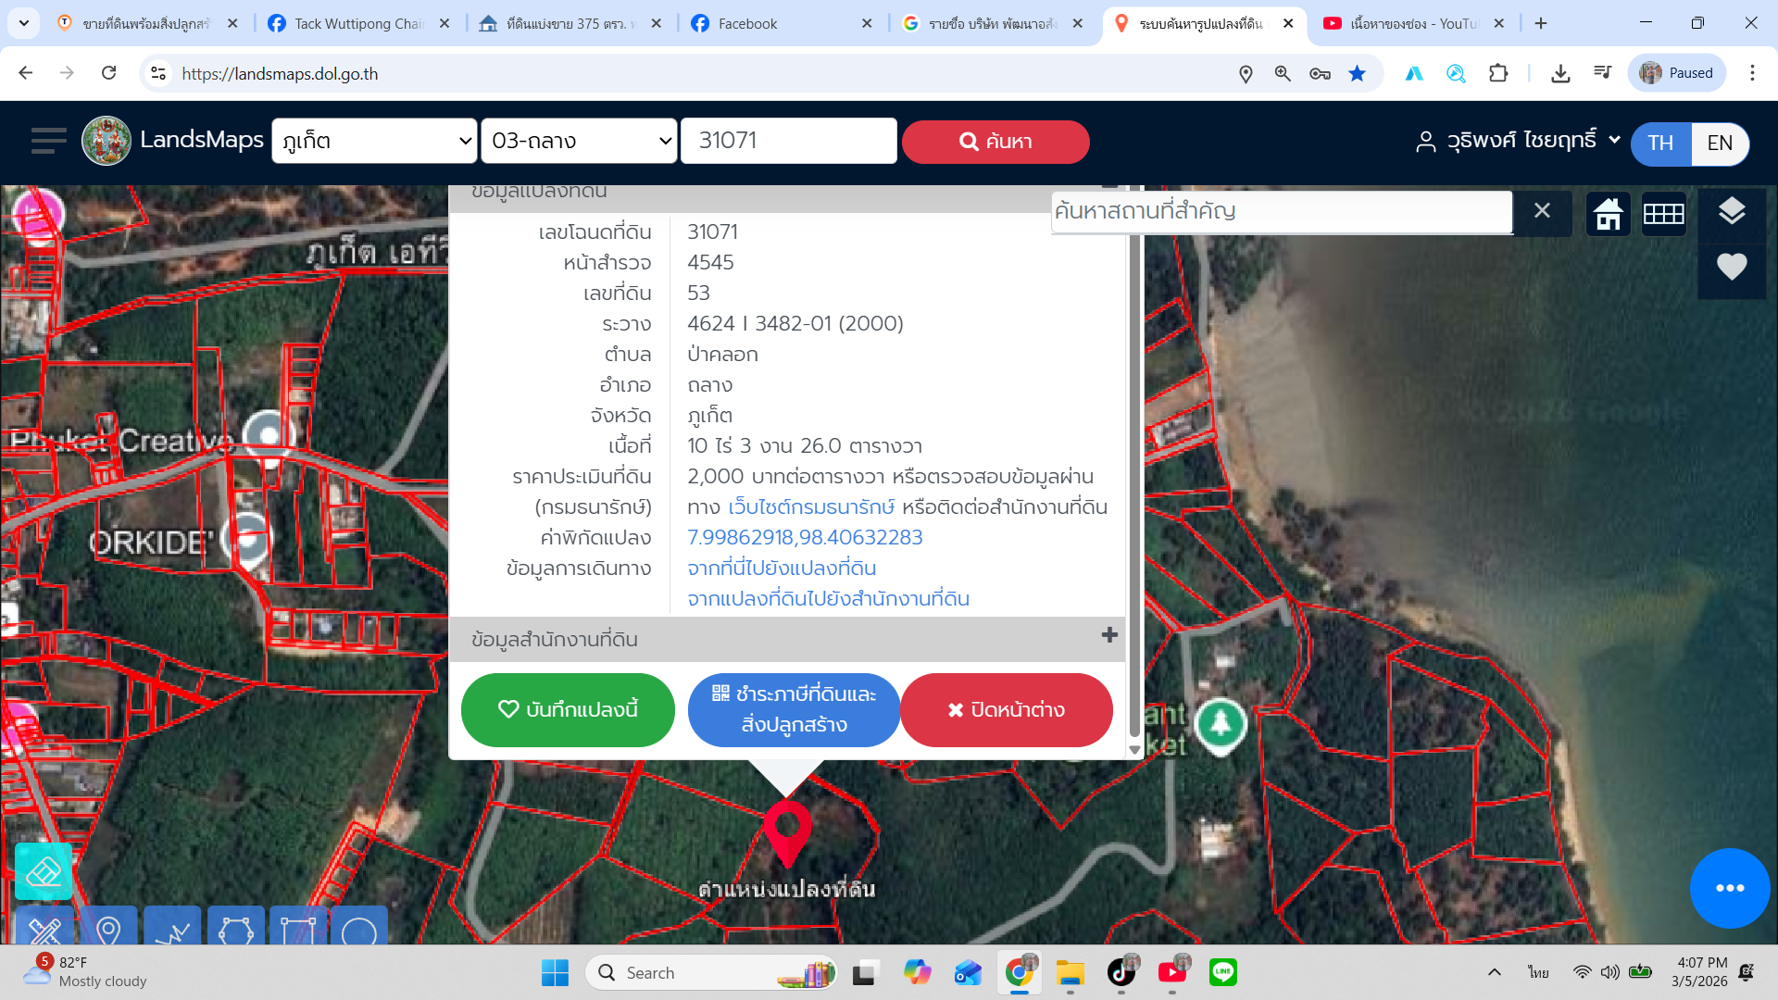
Task: Open Chrome downloads icon
Action: (1560, 73)
